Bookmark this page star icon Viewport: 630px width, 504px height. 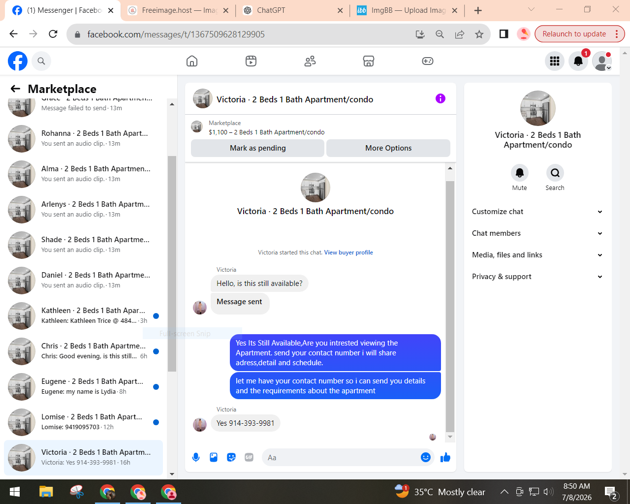(479, 34)
